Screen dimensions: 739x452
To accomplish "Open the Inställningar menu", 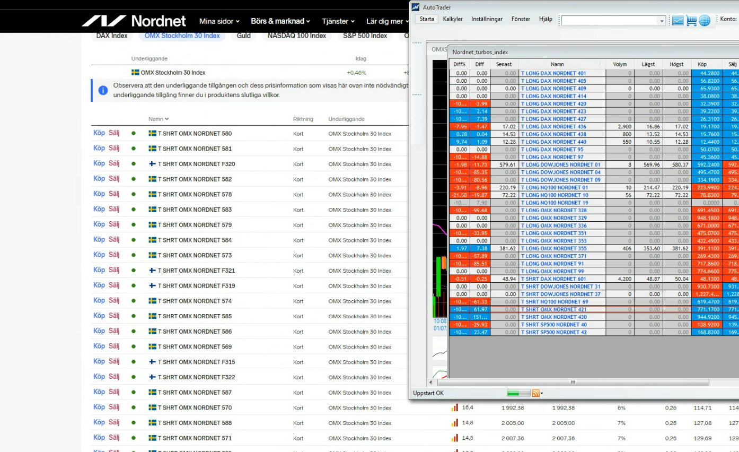I will tap(487, 19).
